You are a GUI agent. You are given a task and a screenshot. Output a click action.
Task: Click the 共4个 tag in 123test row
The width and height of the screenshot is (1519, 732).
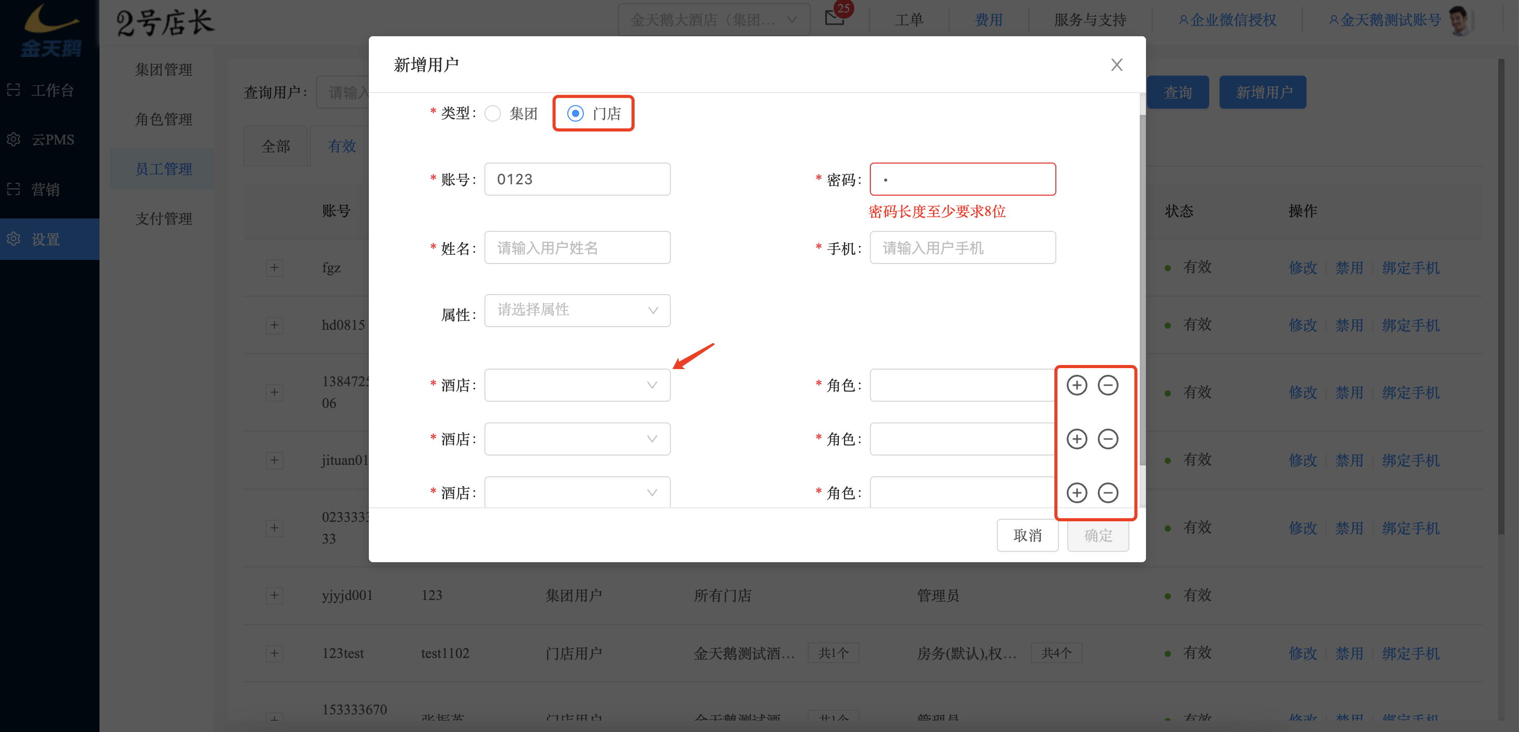click(1055, 653)
